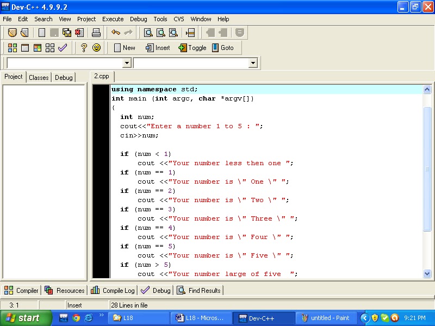
Task: Click the grayed Project Options shield icon
Action: point(240,33)
